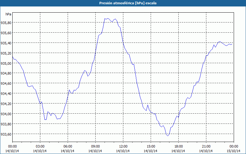
Task: Click the 14/10/14 date under 21:00
Action: 206,151
